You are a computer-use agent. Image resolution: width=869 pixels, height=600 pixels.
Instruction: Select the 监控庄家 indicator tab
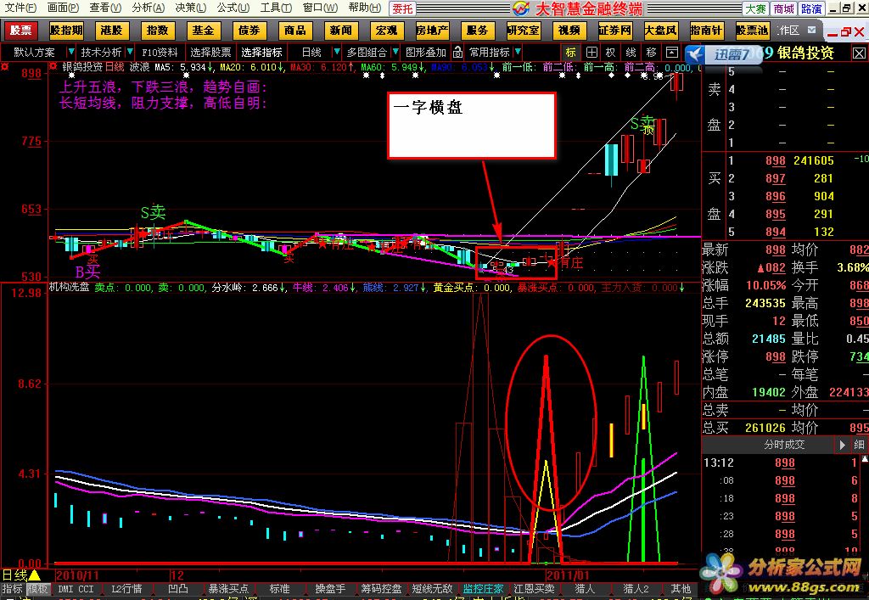483,588
